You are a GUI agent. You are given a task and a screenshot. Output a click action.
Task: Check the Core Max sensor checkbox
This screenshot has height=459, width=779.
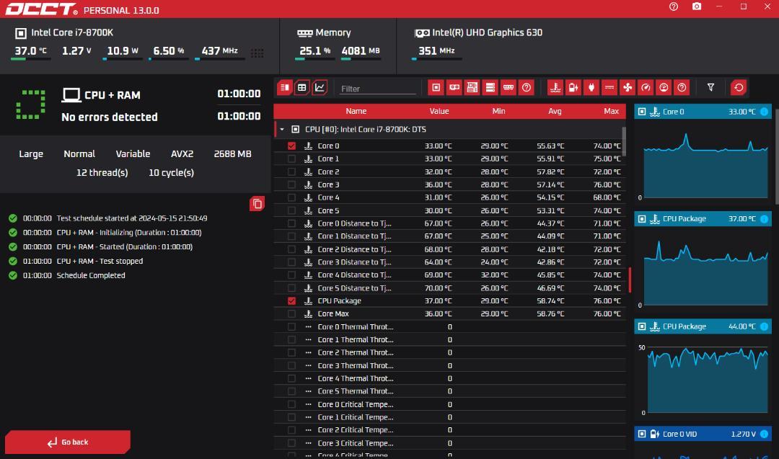291,313
